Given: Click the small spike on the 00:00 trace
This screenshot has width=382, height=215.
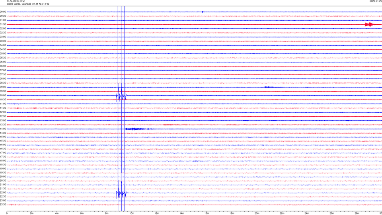Looking at the screenshot, I should [x=203, y=12].
